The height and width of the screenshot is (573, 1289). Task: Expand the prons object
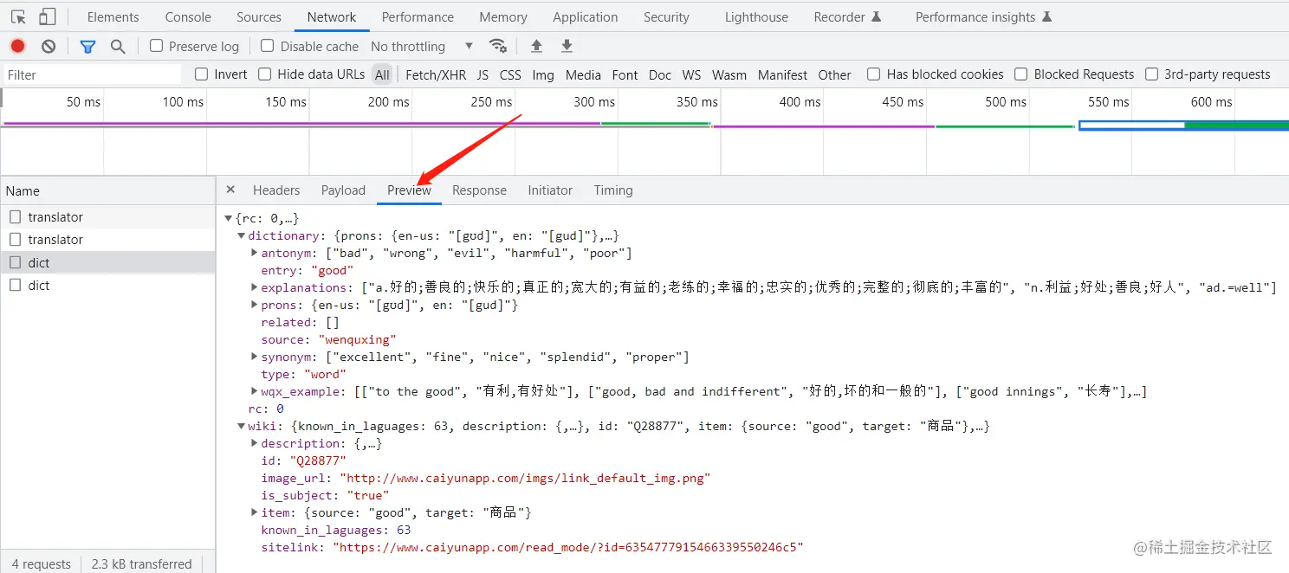pyautogui.click(x=254, y=305)
